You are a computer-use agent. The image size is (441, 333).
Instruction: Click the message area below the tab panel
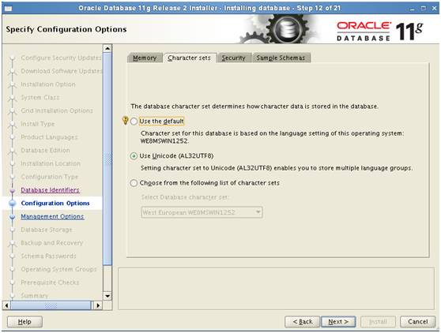tap(276, 289)
